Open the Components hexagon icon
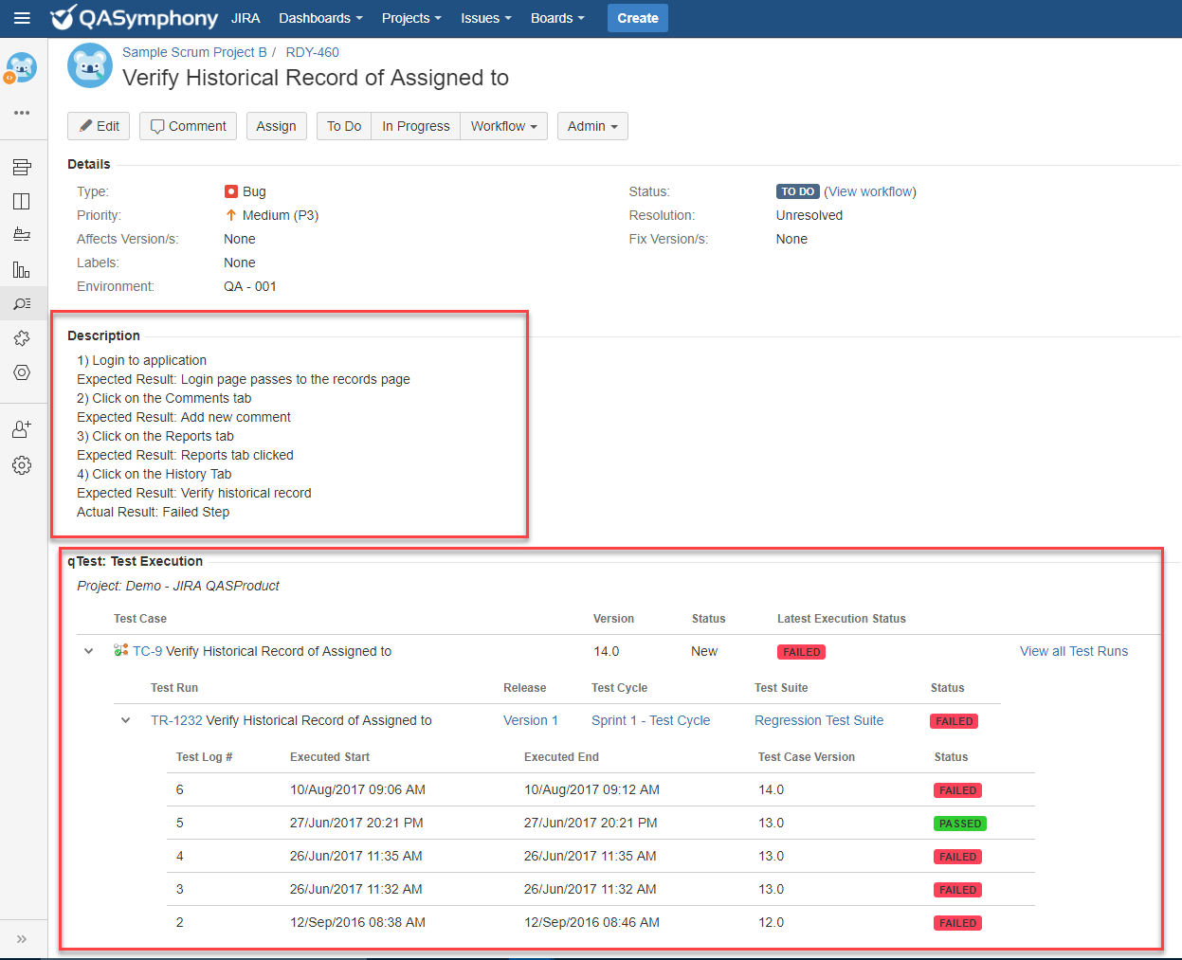1182x960 pixels. [22, 372]
